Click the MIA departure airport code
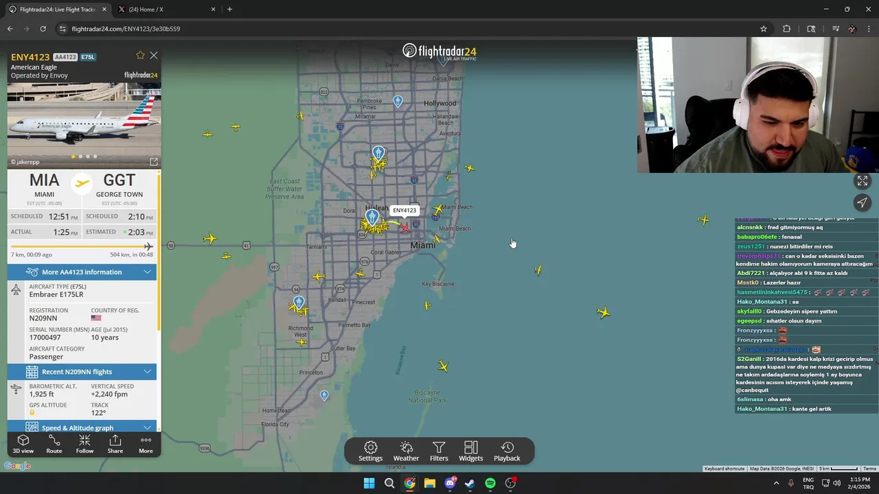 click(x=44, y=180)
